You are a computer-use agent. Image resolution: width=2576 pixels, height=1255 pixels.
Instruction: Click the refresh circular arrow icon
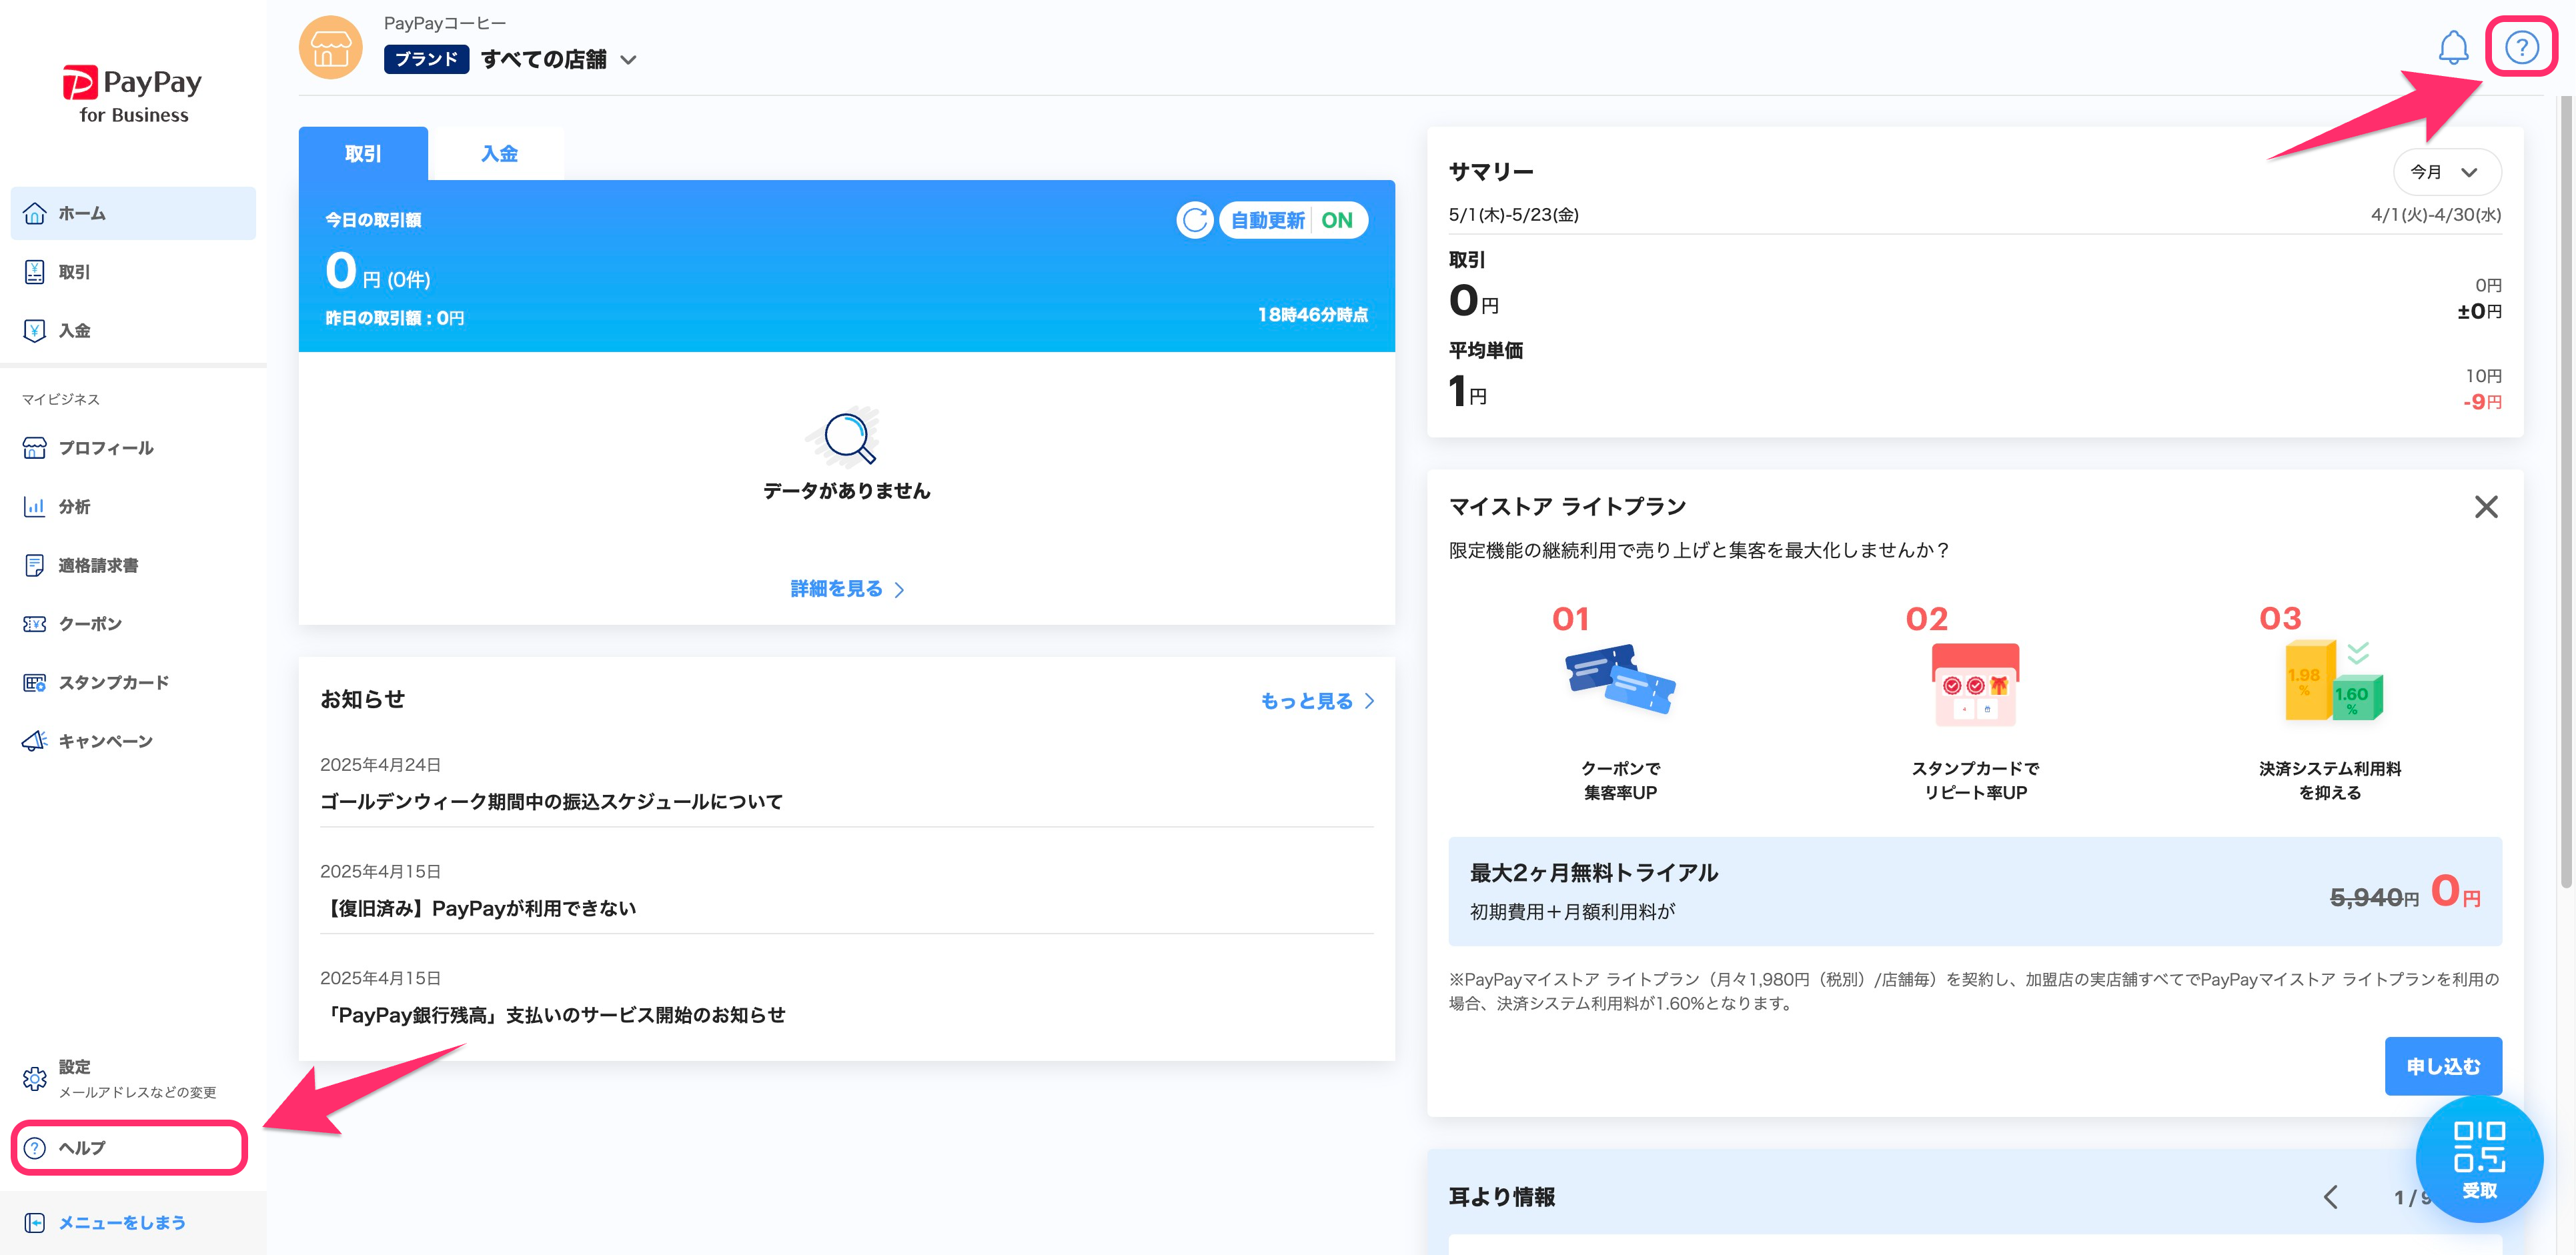point(1194,220)
